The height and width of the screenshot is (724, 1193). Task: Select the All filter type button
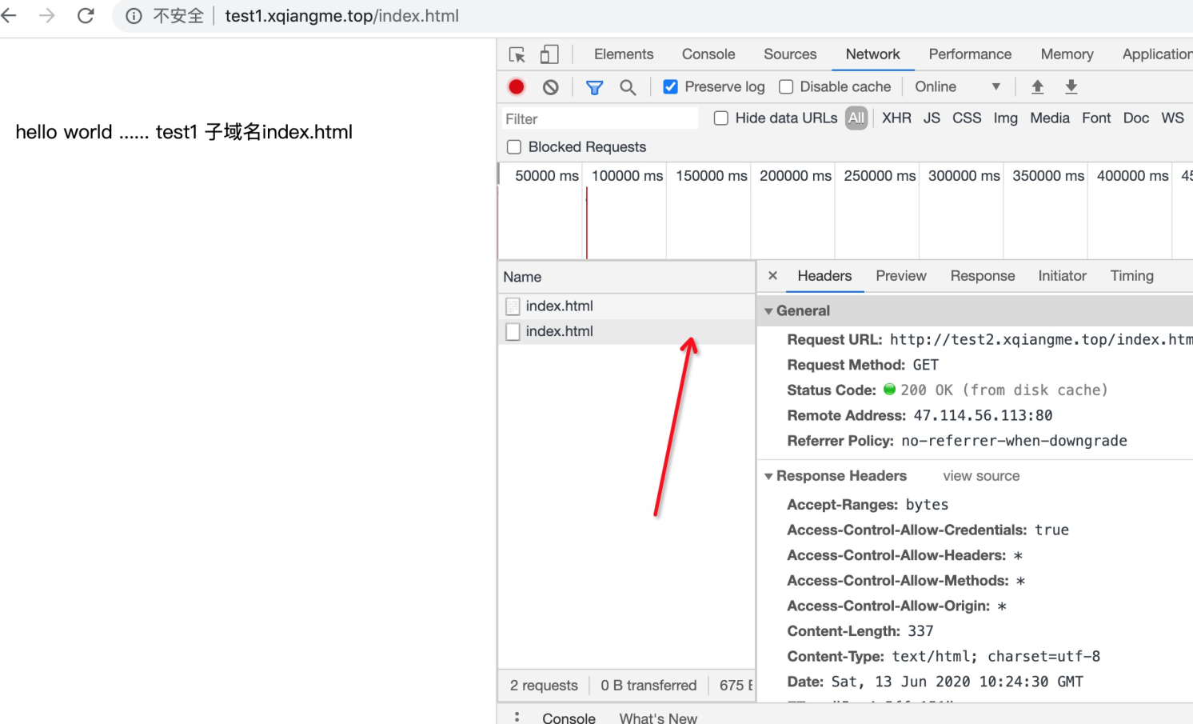pos(856,118)
